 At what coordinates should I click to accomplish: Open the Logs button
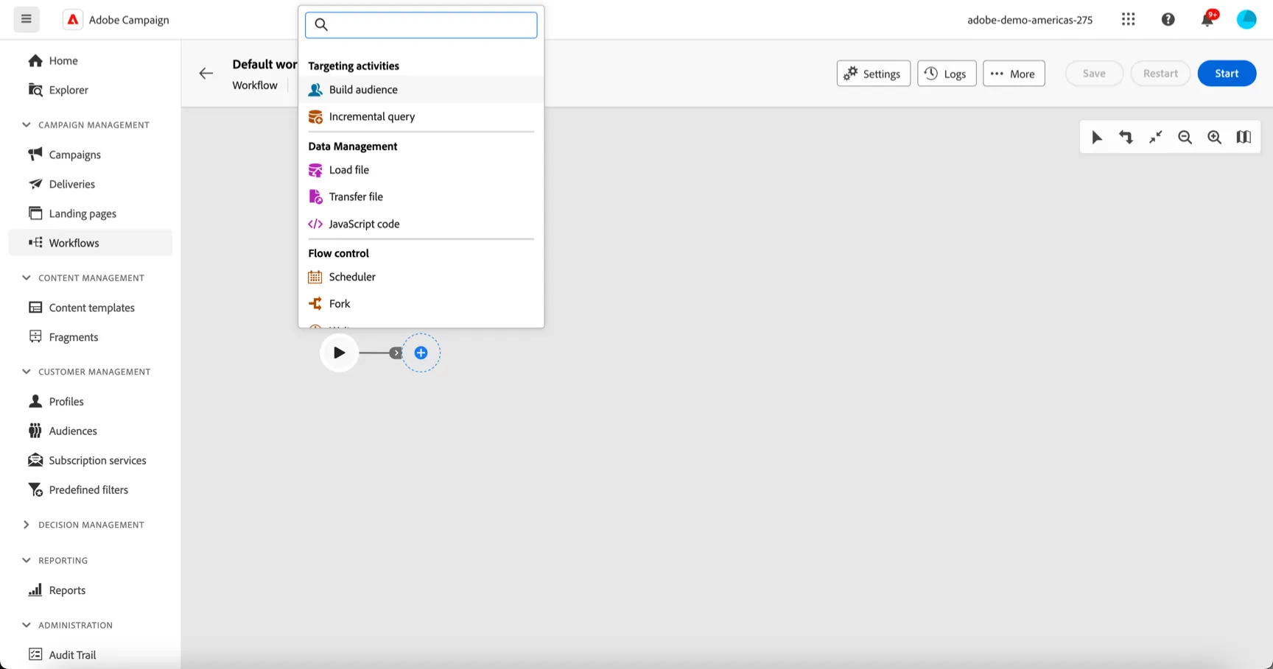(947, 74)
